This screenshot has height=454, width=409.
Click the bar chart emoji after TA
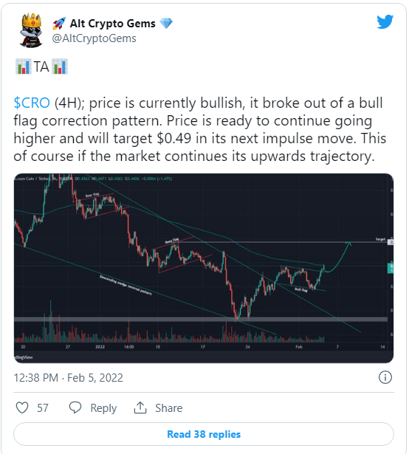pyautogui.click(x=60, y=66)
